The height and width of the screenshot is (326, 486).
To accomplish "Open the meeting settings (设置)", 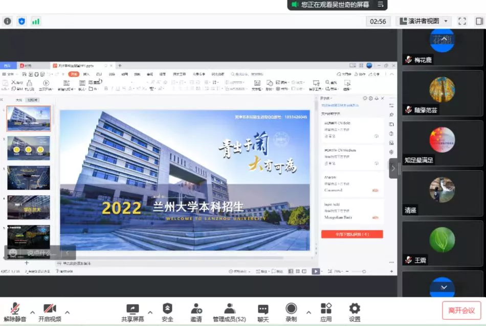I will 355,312.
